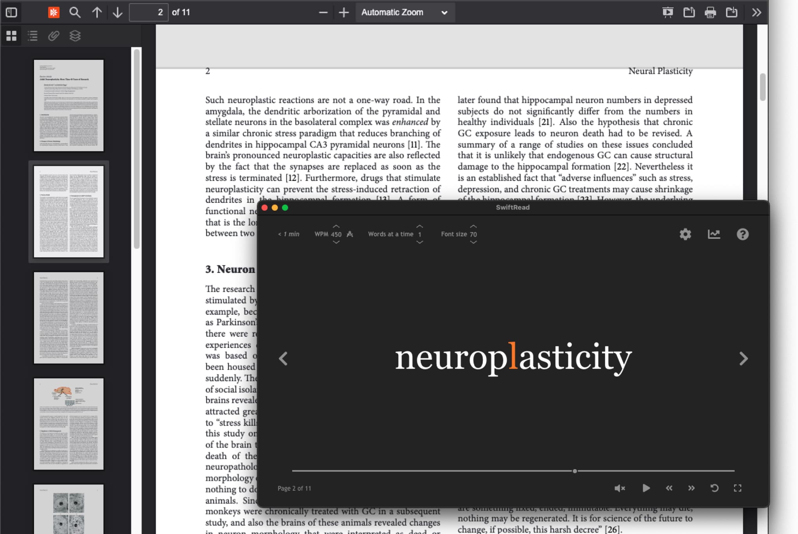Switch to the document outline tab
This screenshot has height=534, width=798.
tap(32, 36)
